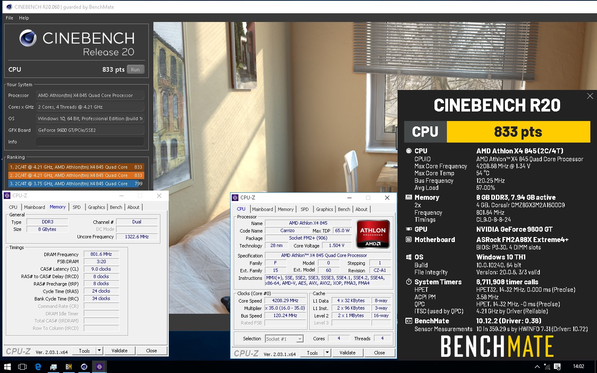The image size is (597, 373).
Task: Click the Processor name field in Cinebench
Action: click(90, 95)
